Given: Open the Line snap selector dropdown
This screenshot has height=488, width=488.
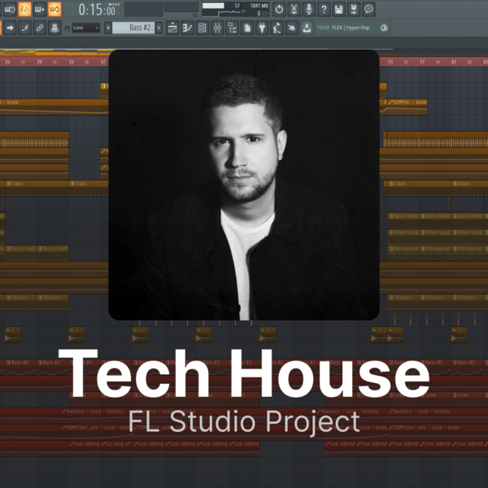Looking at the screenshot, I should (x=86, y=28).
